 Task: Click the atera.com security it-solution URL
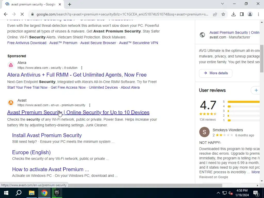tap(47, 68)
